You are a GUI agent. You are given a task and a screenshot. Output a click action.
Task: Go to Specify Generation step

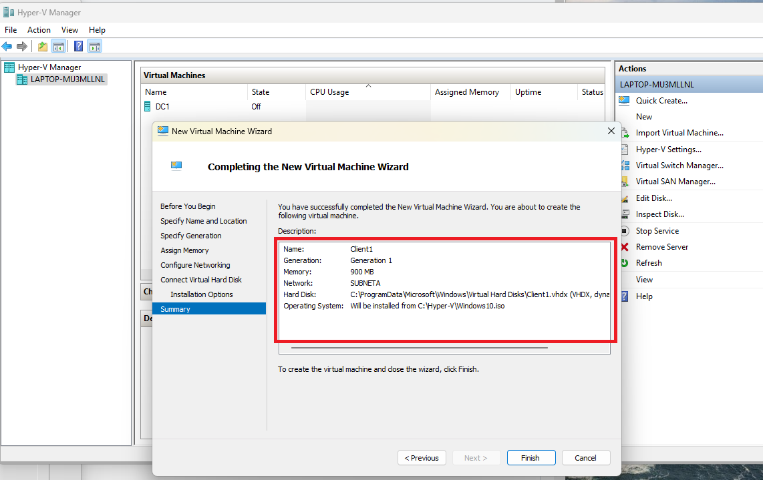[x=191, y=236]
